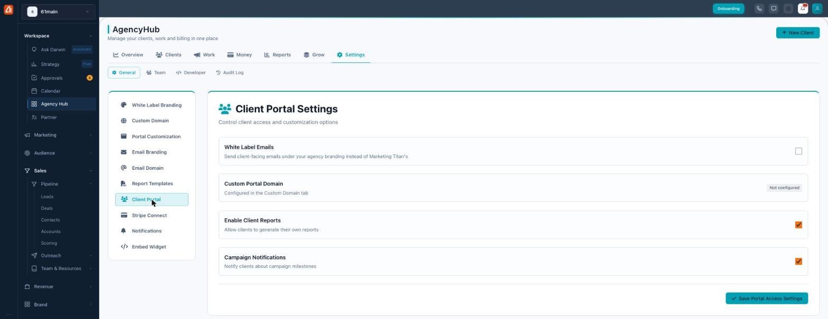Image resolution: width=828 pixels, height=319 pixels.
Task: Click the Calendar icon in sidebar
Action: tap(34, 91)
